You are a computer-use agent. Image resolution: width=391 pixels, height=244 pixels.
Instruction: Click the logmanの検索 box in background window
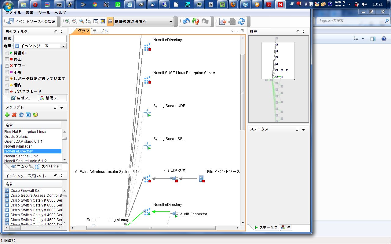353,20
